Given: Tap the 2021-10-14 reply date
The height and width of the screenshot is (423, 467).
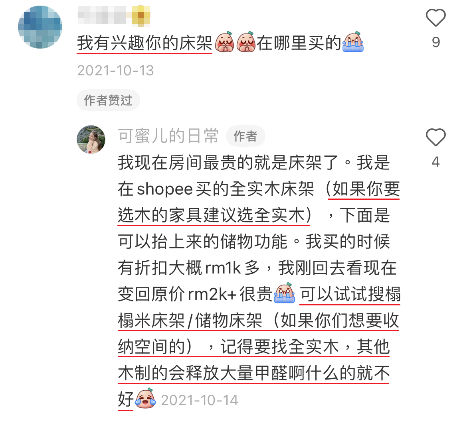Looking at the screenshot, I should click(200, 400).
